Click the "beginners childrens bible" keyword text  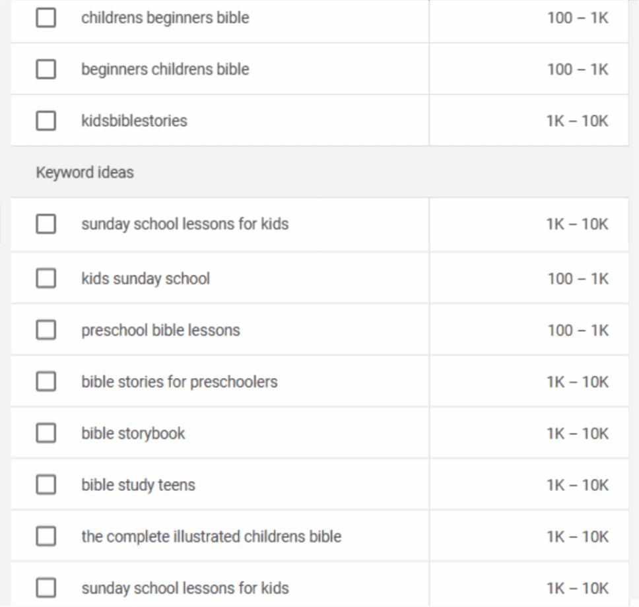pos(165,69)
